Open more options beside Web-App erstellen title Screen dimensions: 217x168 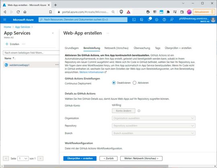(x=108, y=33)
